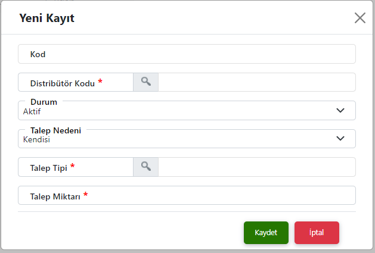
Task: Open the Durum combo showing Aktif
Action: click(x=187, y=110)
